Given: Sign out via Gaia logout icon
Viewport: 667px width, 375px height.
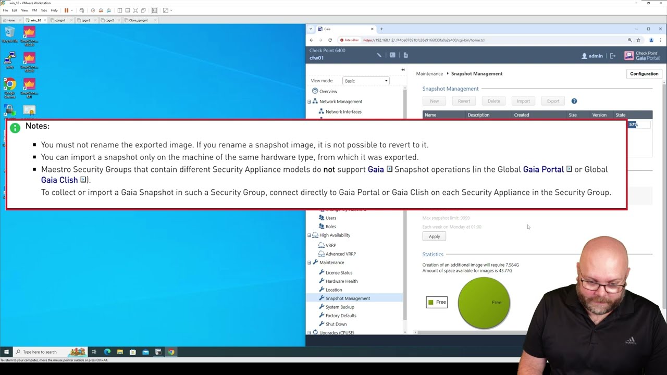Looking at the screenshot, I should point(613,56).
